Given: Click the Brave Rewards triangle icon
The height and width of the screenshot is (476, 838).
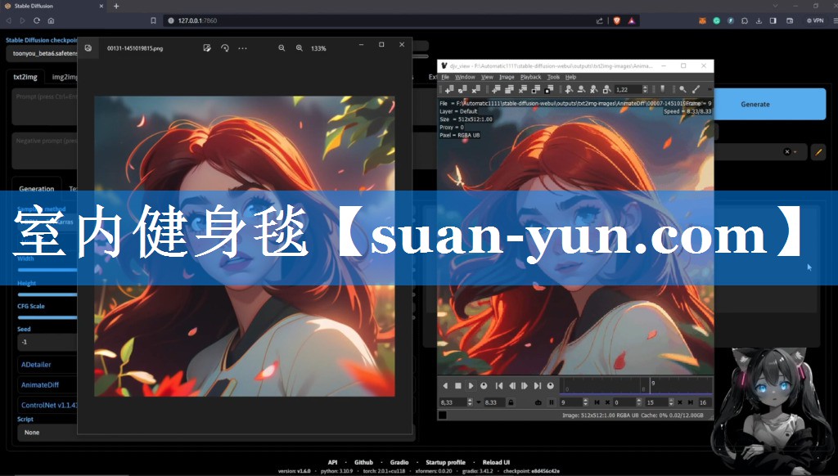Looking at the screenshot, I should (x=631, y=20).
